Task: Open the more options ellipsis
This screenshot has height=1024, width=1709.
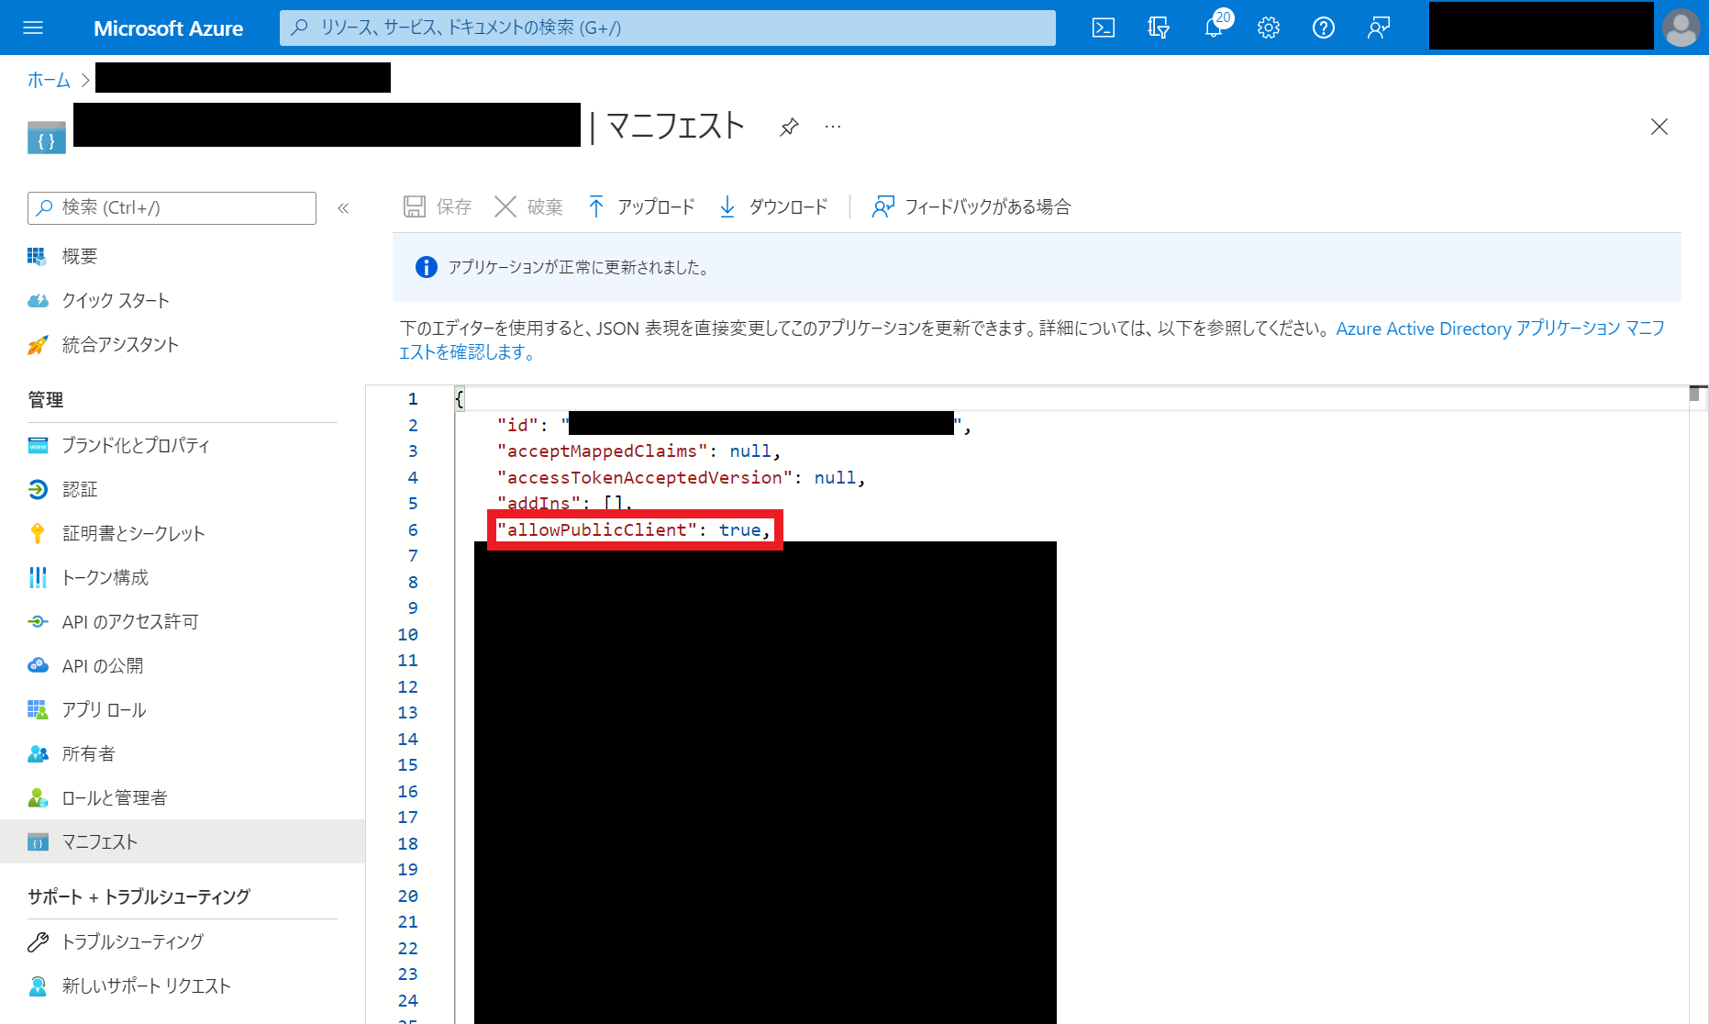Action: click(x=833, y=127)
